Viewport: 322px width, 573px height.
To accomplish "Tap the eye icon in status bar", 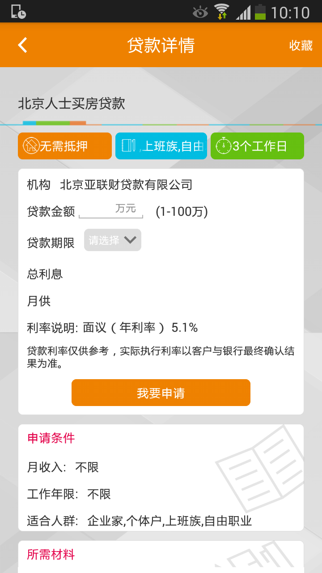I will pos(200,13).
